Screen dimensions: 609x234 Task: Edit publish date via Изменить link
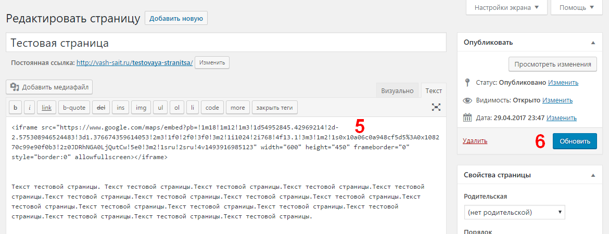[x=561, y=118]
